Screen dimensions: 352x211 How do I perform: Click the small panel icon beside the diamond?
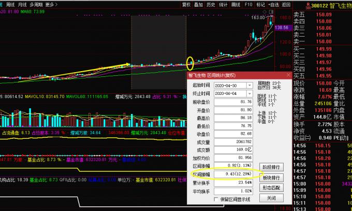point(271,11)
